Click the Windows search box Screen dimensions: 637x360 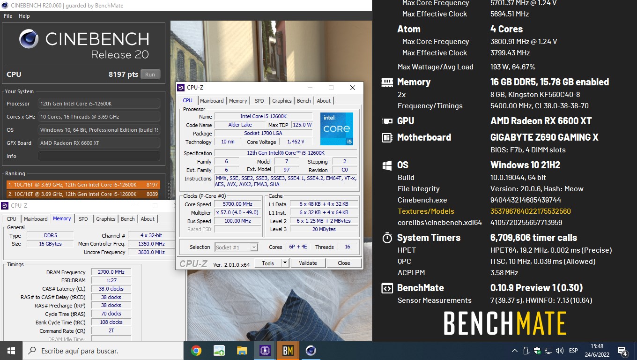[103, 351]
